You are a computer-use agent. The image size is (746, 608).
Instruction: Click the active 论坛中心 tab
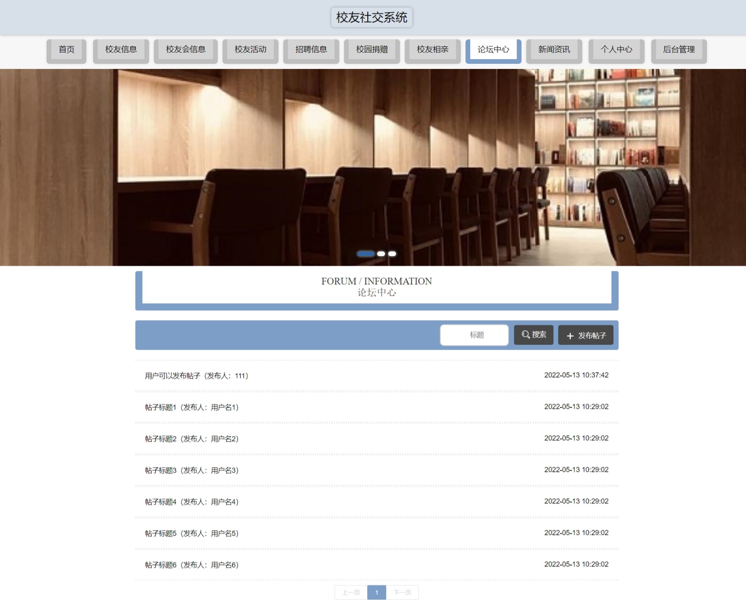point(493,51)
